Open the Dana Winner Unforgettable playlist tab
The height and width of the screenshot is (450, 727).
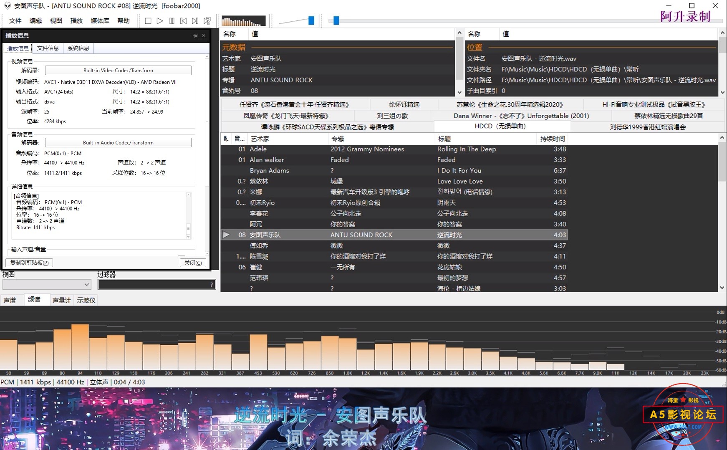click(x=521, y=116)
